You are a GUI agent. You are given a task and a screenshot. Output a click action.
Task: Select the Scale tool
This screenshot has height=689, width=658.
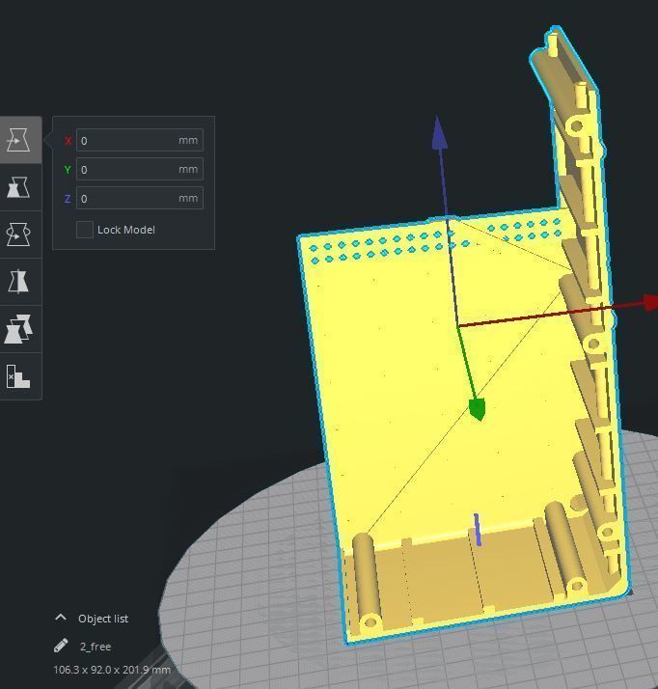tap(18, 187)
